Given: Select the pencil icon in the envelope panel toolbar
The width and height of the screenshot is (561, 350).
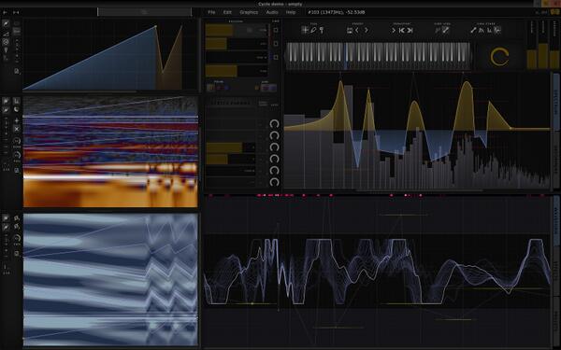Looking at the screenshot, I should click(6, 23).
